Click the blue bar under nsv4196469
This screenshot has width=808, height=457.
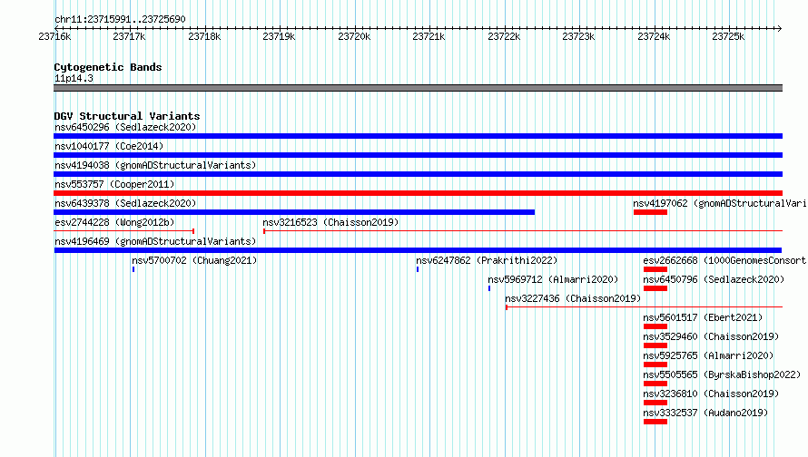click(418, 250)
